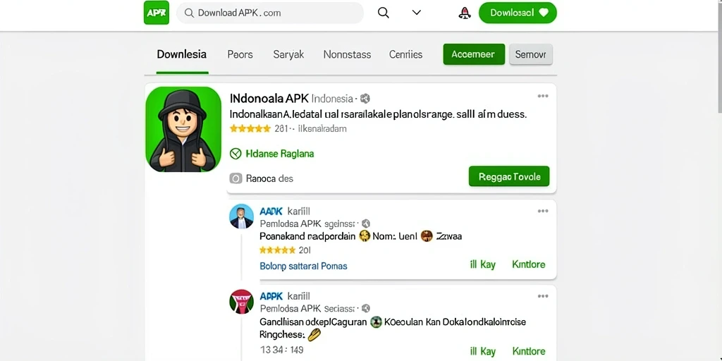The width and height of the screenshot is (722, 361).
Task: Open three-dot menu on Indonoala APK card
Action: 543,96
